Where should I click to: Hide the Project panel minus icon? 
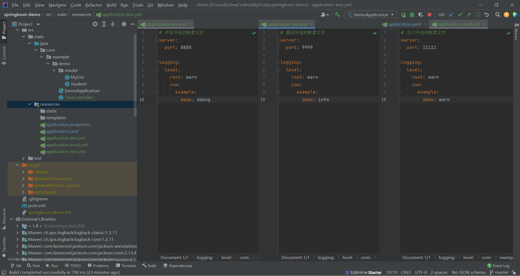(133, 24)
